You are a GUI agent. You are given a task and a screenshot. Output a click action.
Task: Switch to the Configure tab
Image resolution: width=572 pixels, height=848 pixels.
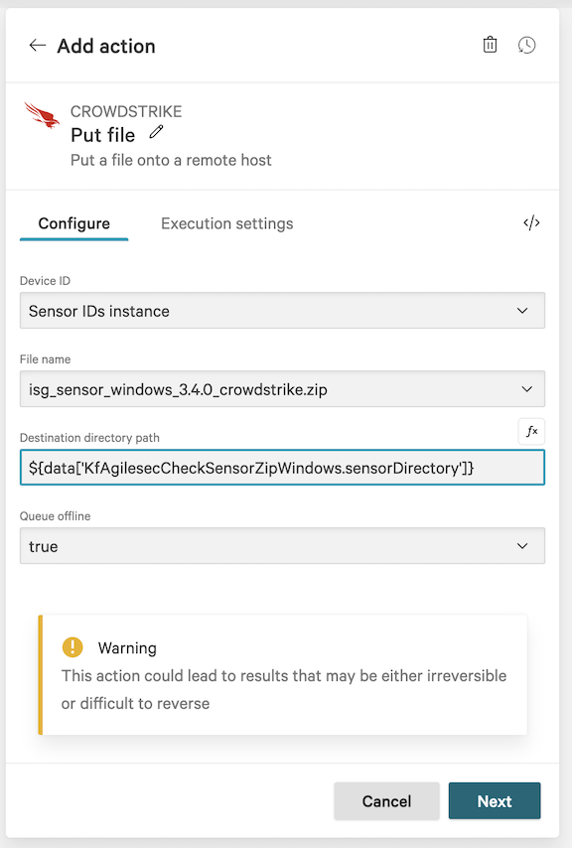[x=73, y=223]
